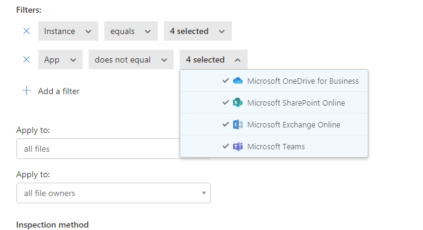423x230 pixels.
Task: Click the Add a filter link
Action: click(58, 91)
